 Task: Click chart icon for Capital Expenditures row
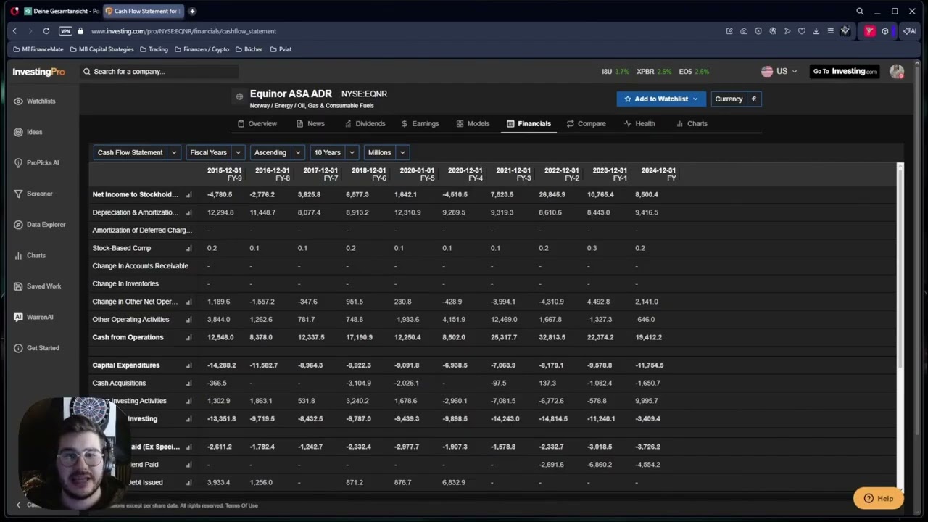(x=189, y=365)
